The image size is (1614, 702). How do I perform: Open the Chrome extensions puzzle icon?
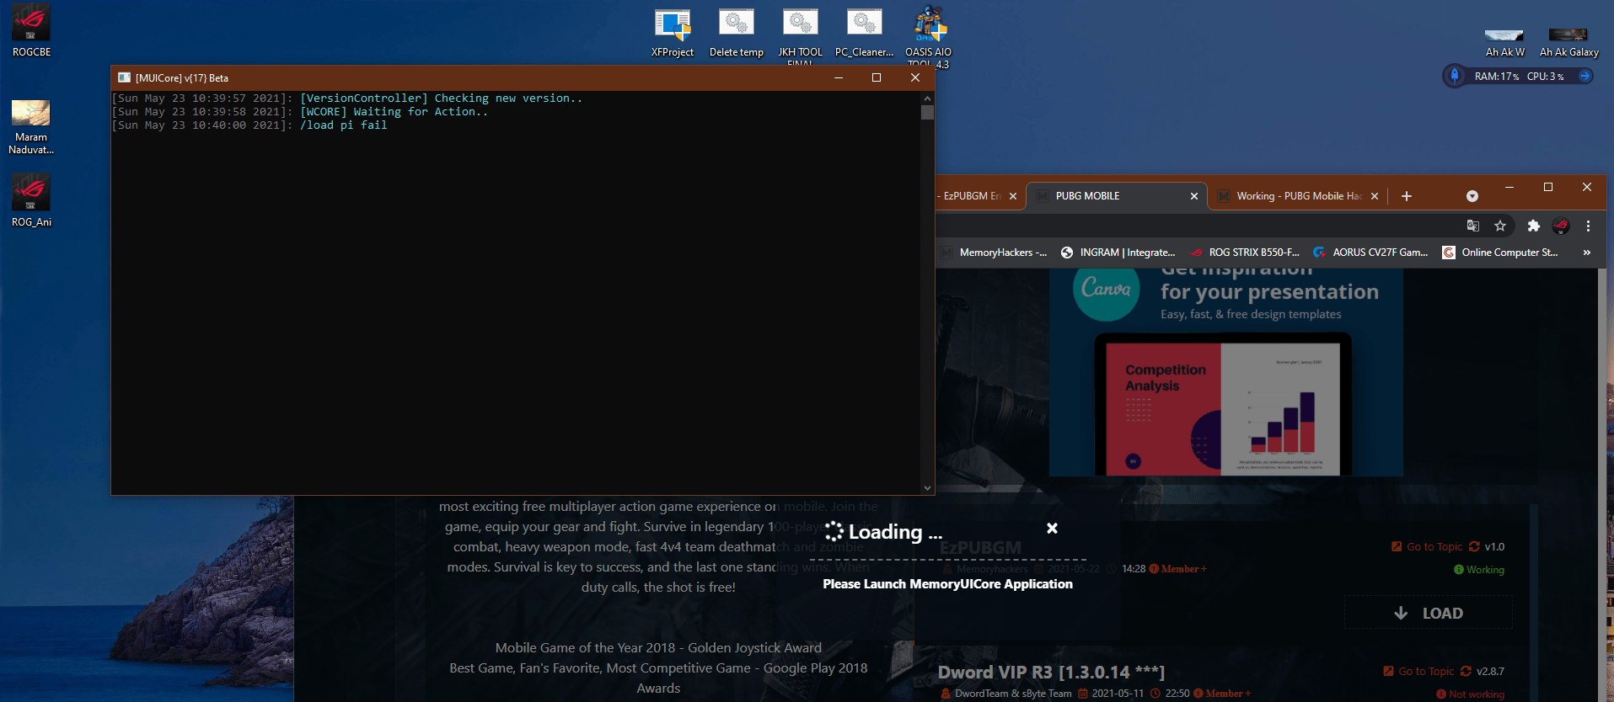[1534, 226]
